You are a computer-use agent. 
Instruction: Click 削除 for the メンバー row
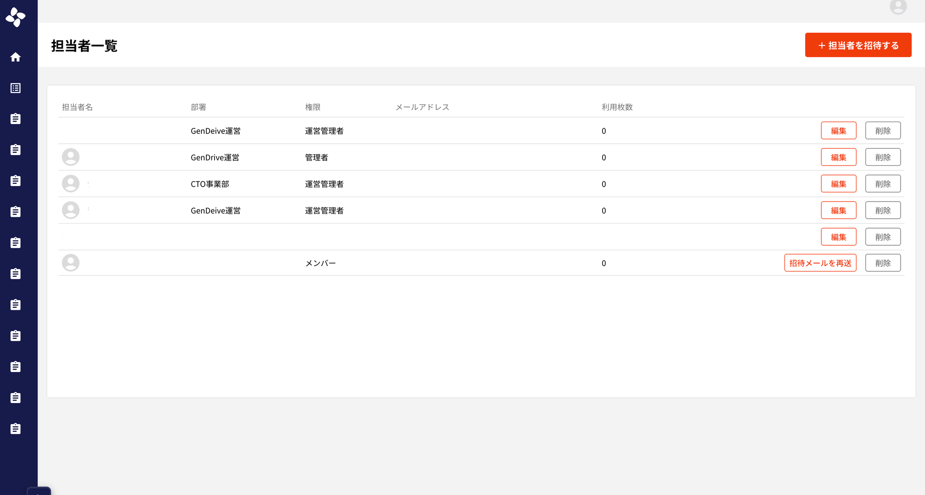883,263
